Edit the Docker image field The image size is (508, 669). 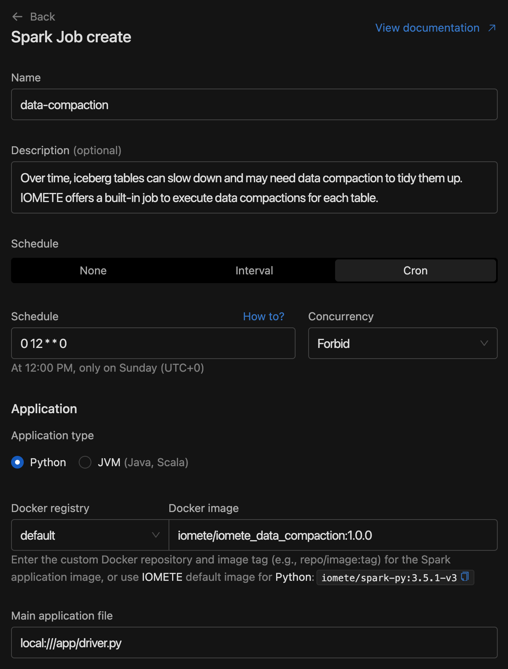click(333, 535)
